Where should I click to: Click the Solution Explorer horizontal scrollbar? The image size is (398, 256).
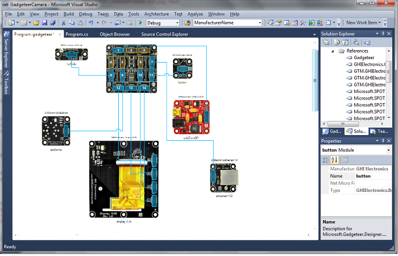point(343,124)
